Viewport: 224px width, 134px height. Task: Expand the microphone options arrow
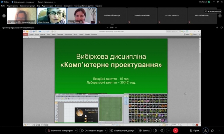point(76,131)
